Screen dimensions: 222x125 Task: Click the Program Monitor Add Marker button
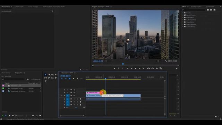click(x=114, y=68)
